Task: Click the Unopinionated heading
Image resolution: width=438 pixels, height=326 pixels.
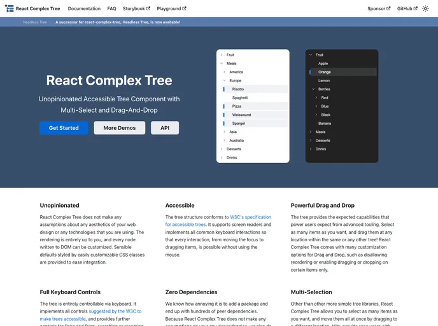Action: coord(59,205)
